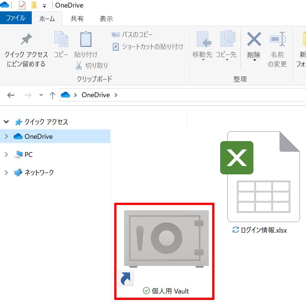The width and height of the screenshot is (306, 306).
Task: Click 切り取り scissors button
Action: (x=92, y=65)
